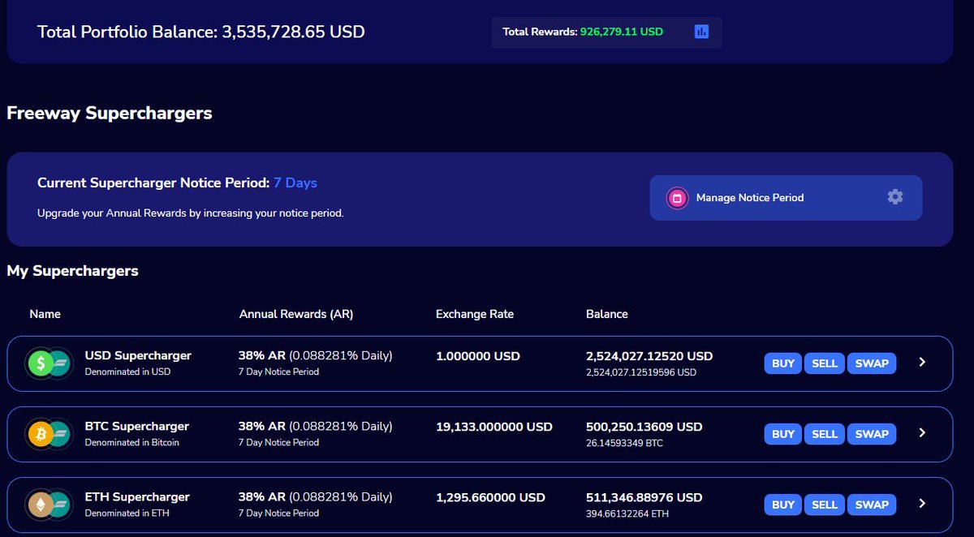Click 7 Day Notice Period in USD row

(x=278, y=372)
